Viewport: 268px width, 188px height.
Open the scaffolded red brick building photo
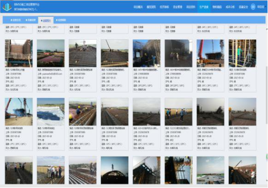click(19, 53)
